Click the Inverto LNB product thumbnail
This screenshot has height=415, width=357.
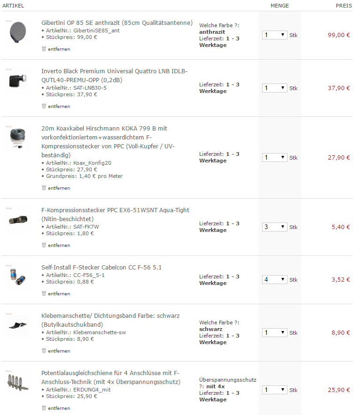click(x=19, y=81)
